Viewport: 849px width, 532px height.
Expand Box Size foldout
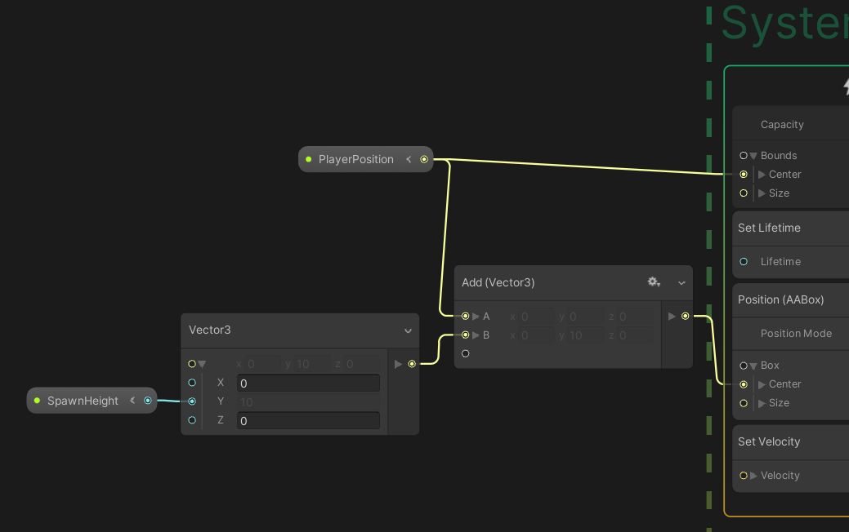click(762, 403)
